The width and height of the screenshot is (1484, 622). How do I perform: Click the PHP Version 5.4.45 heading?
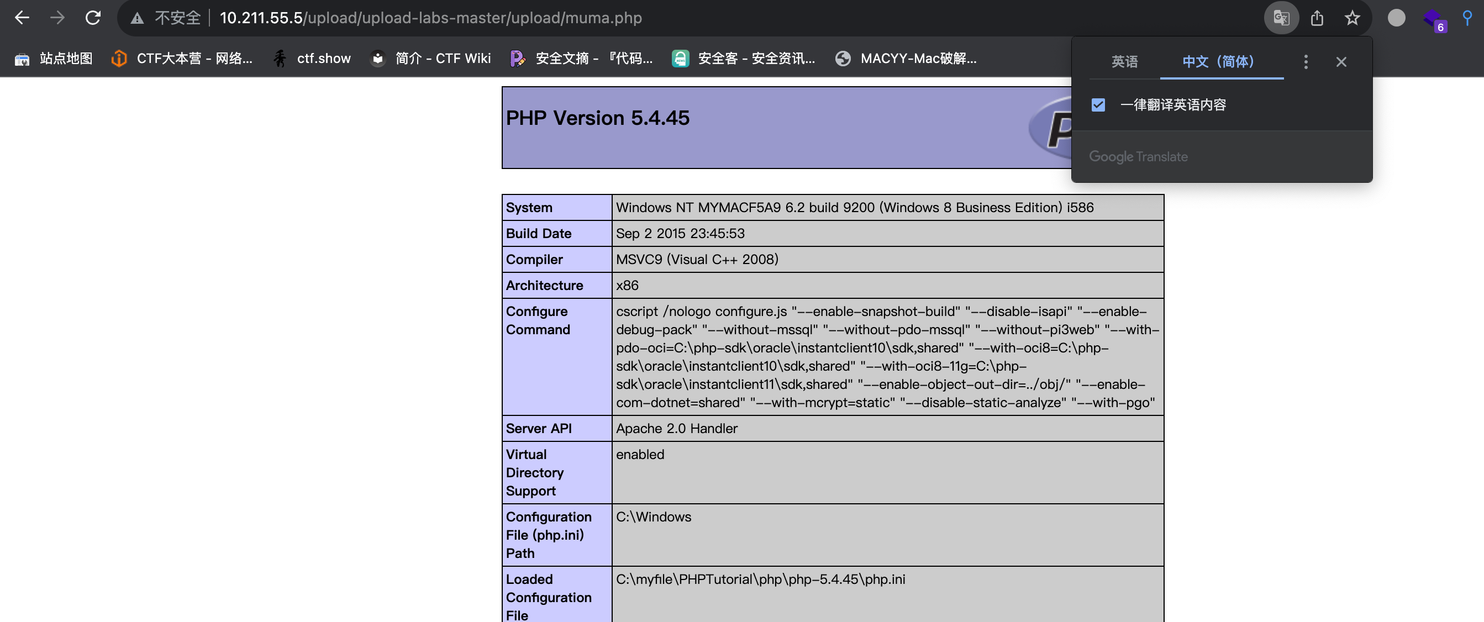597,118
